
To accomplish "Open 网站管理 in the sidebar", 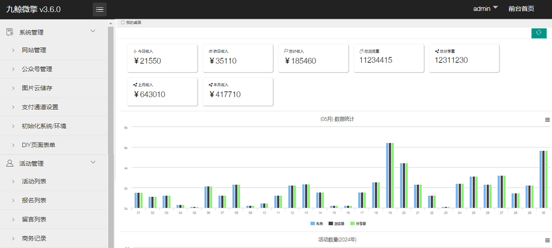I will pyautogui.click(x=34, y=50).
